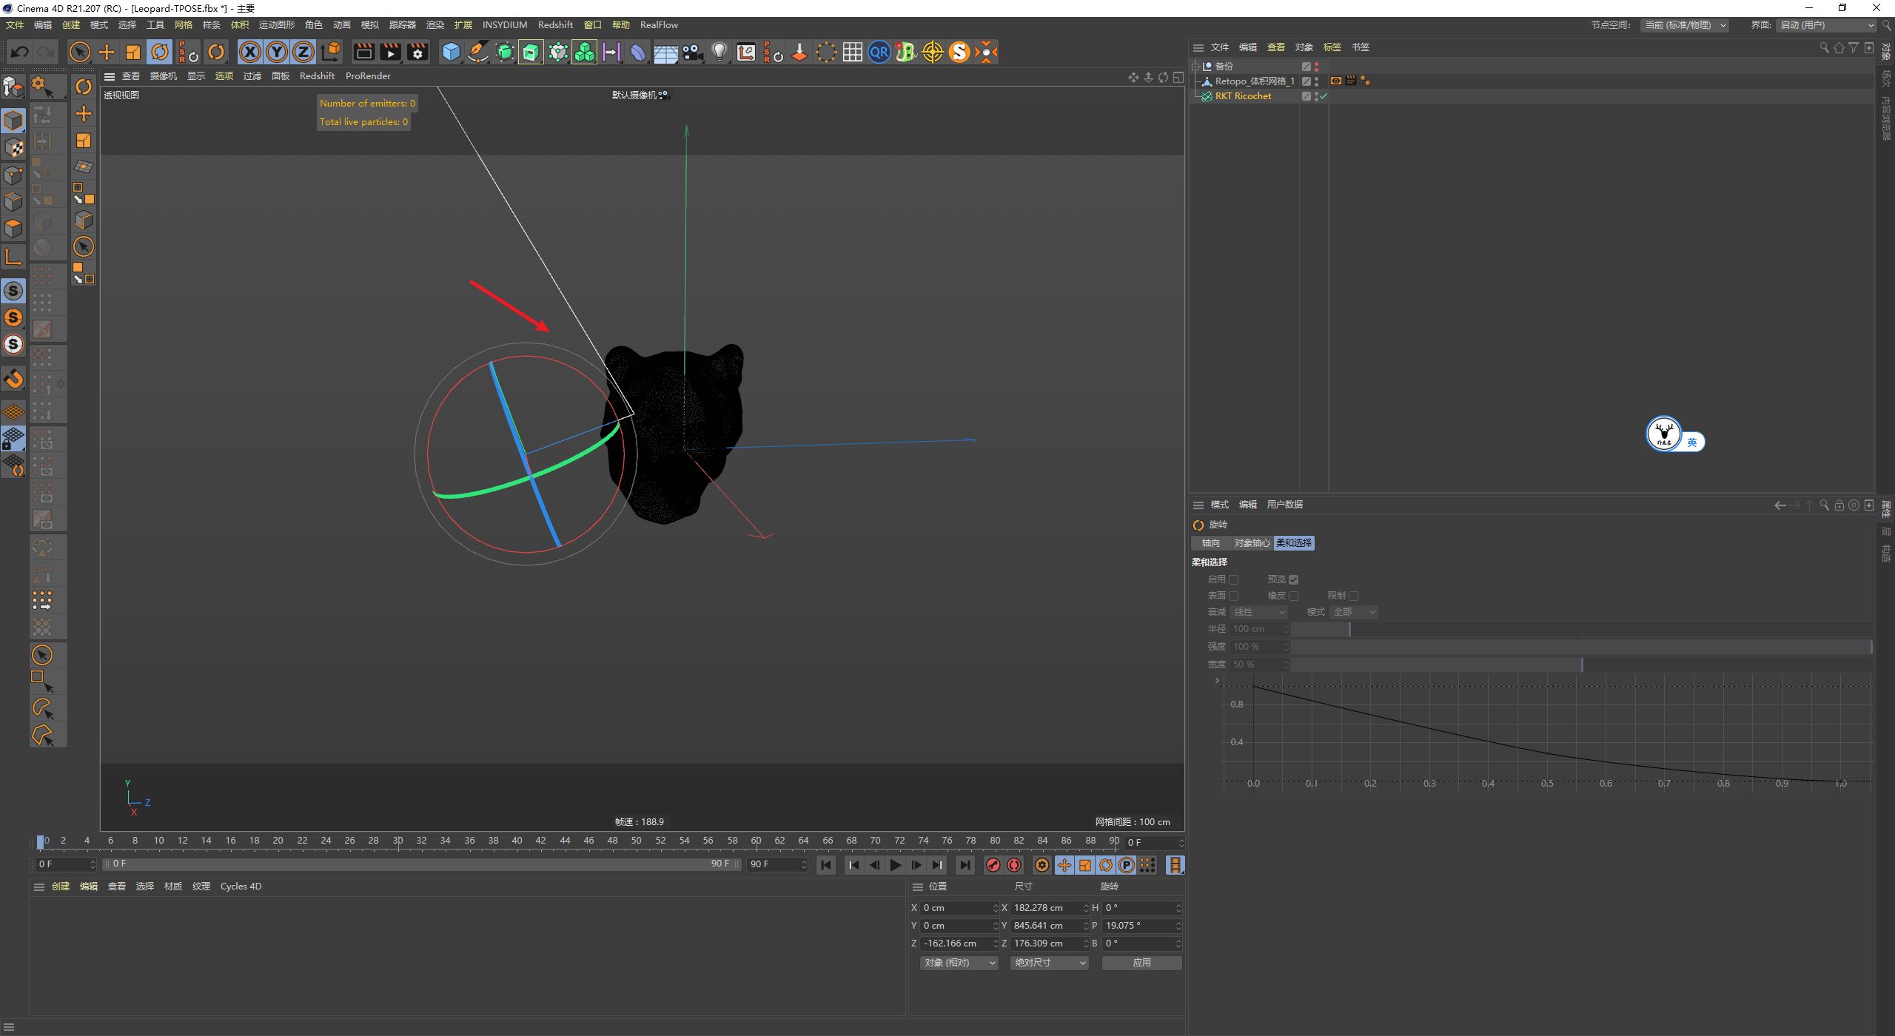
Task: Toggle the X axis lock icon
Action: [x=250, y=52]
